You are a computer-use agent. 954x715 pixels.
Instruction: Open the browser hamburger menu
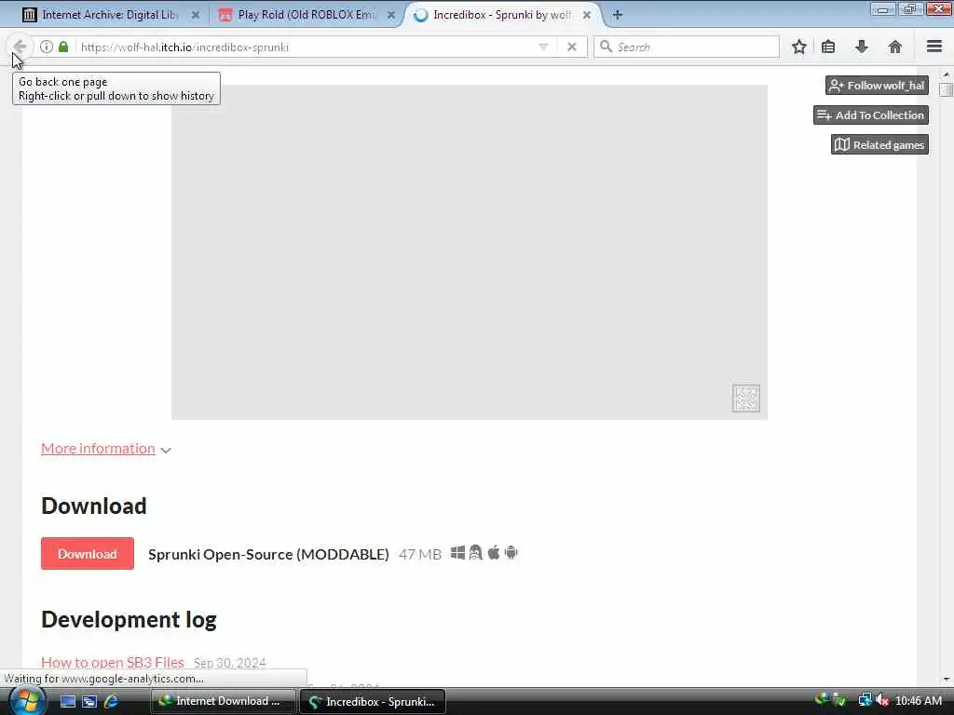[934, 47]
